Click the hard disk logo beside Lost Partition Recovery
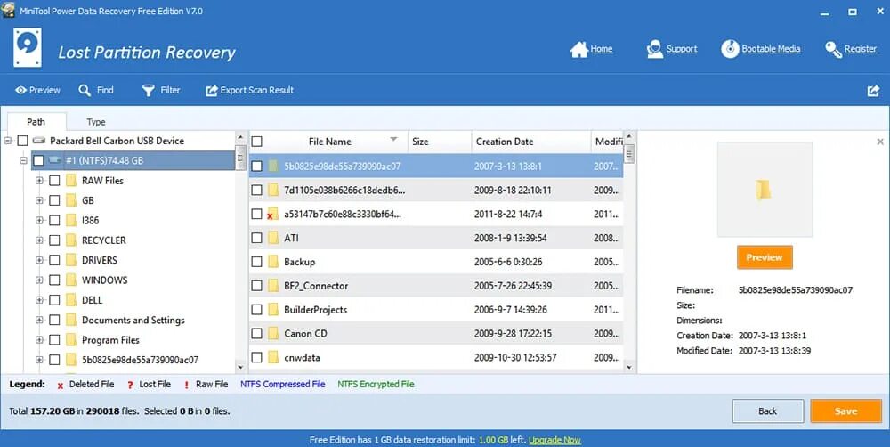890x447 pixels. (28, 48)
